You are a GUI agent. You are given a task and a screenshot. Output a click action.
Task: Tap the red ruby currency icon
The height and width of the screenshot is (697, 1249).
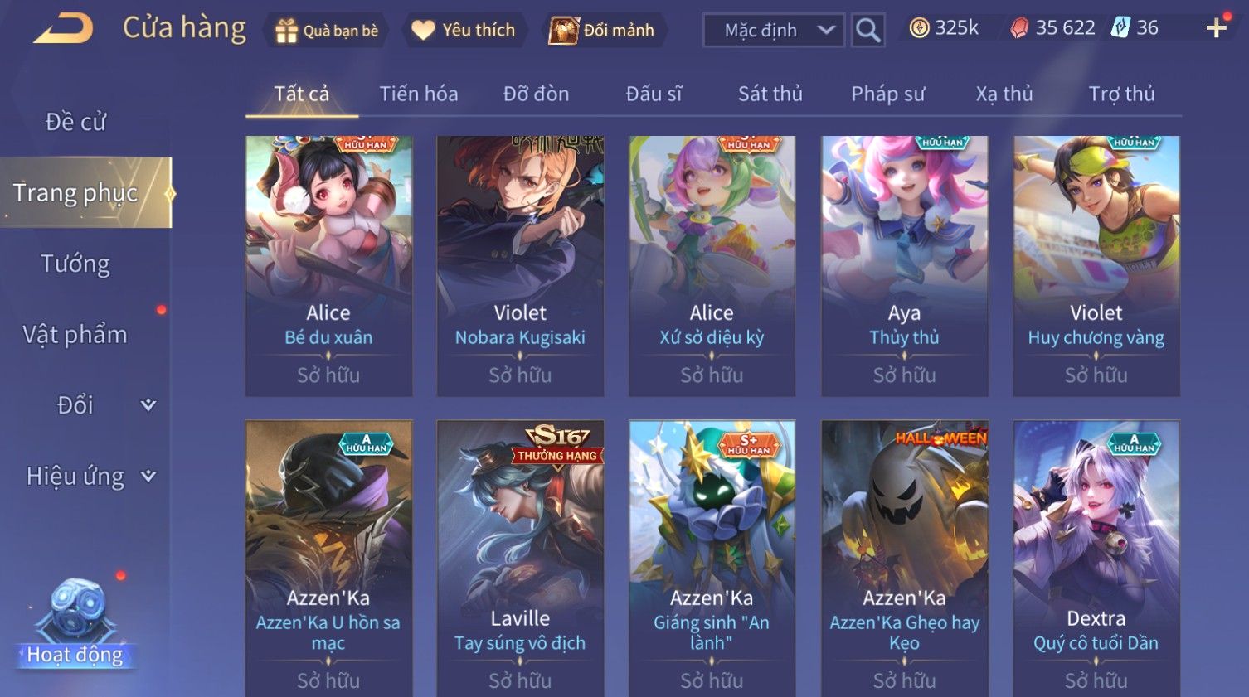(1019, 28)
